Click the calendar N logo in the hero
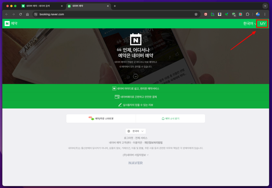Viewport: 272px width, 188px height. 136,39
